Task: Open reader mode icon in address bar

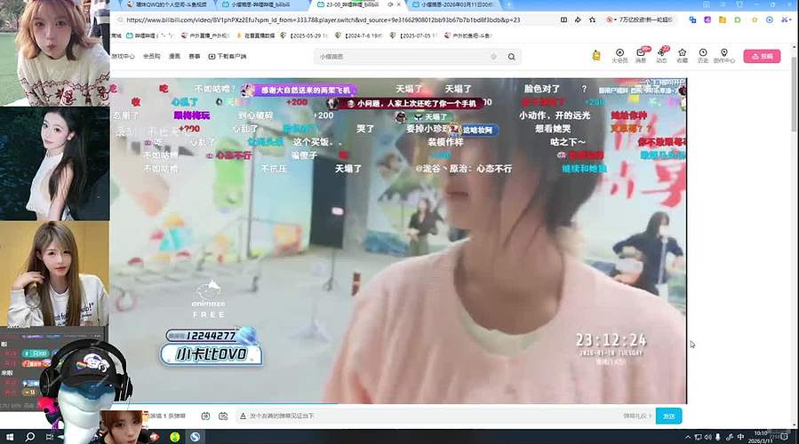Action: pos(563,20)
